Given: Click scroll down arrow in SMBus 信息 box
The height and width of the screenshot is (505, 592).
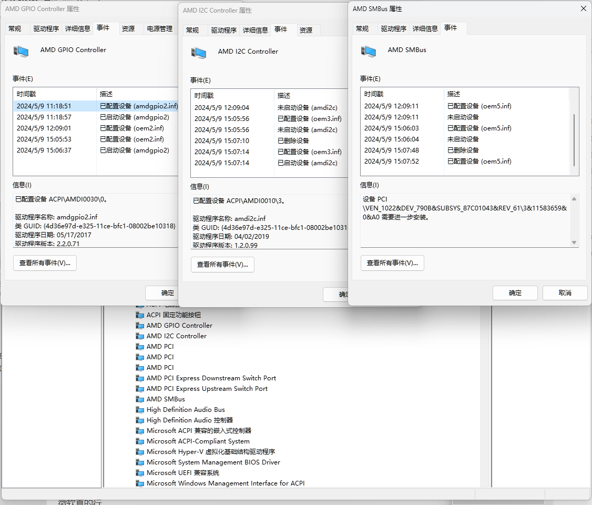Looking at the screenshot, I should point(574,242).
